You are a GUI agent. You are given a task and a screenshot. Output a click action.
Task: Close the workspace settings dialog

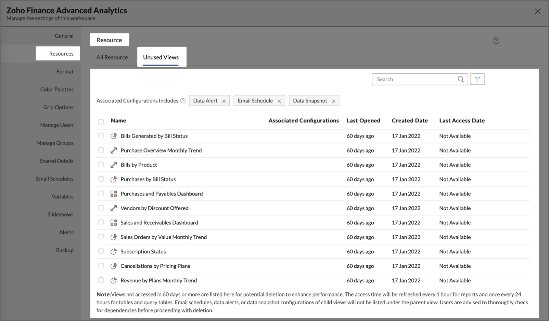click(538, 11)
